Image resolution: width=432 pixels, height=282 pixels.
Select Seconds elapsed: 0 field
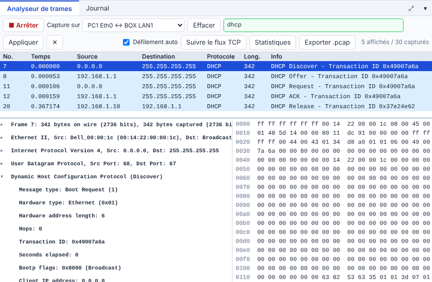click(x=48, y=254)
